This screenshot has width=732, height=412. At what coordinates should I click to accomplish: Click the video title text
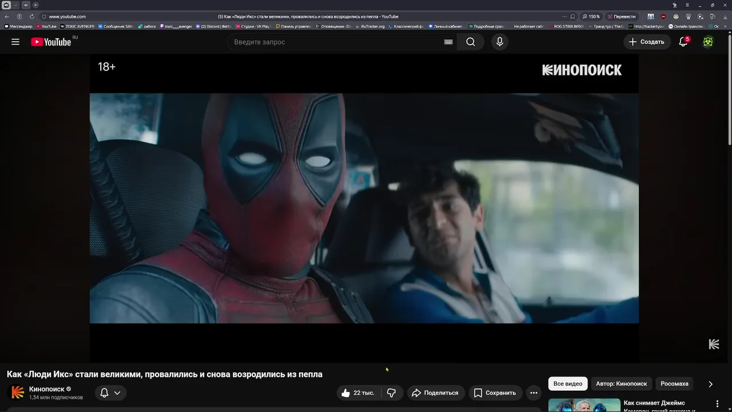(165, 374)
